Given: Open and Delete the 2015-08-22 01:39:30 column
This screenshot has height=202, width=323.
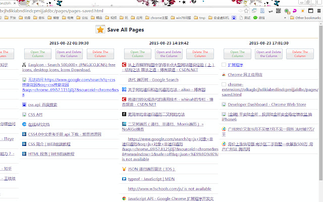Looking at the screenshot, I should pyautogui.click(x=69, y=54).
